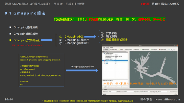
Task: Collapse the Global Options tree item
Action: point(103,53)
